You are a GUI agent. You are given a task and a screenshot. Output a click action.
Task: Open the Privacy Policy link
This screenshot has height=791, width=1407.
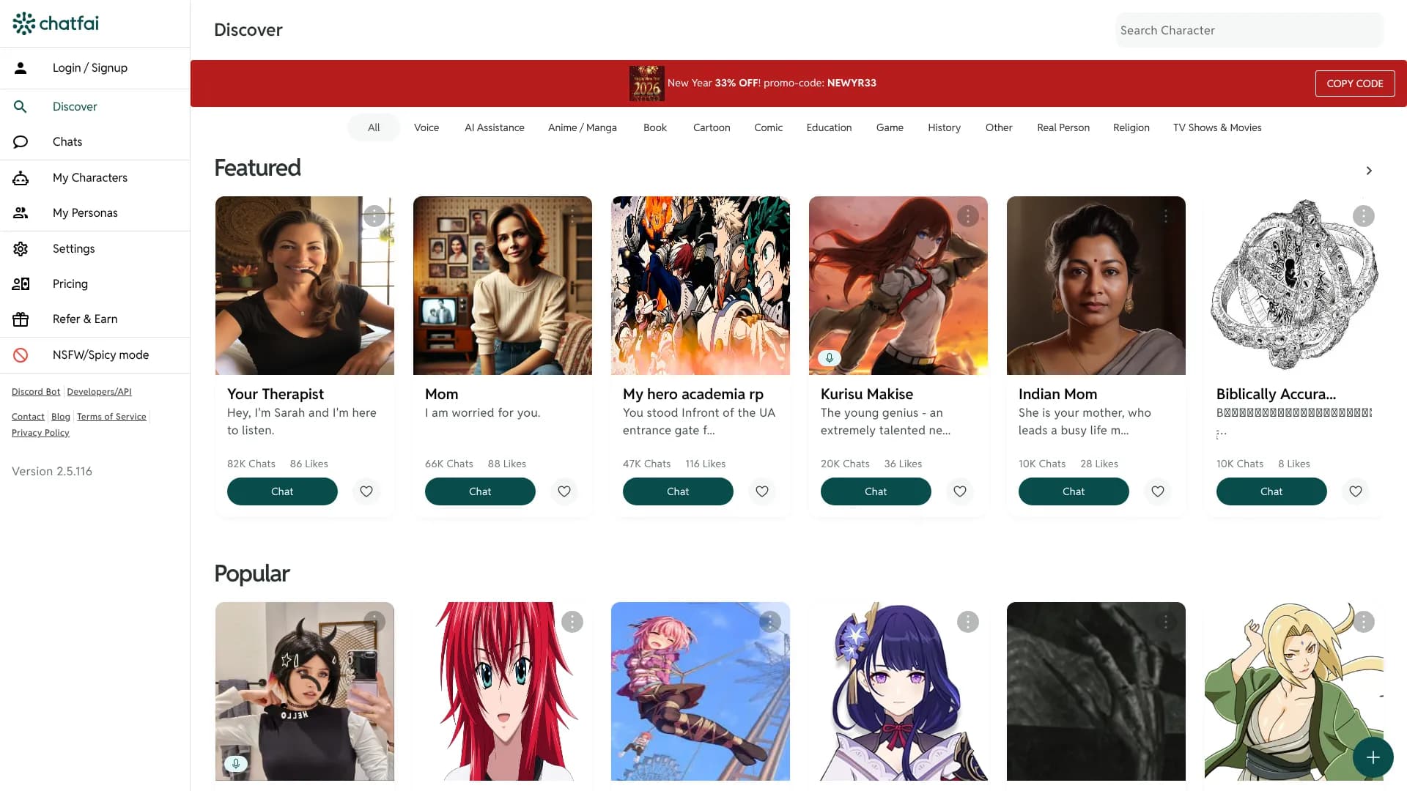(40, 433)
